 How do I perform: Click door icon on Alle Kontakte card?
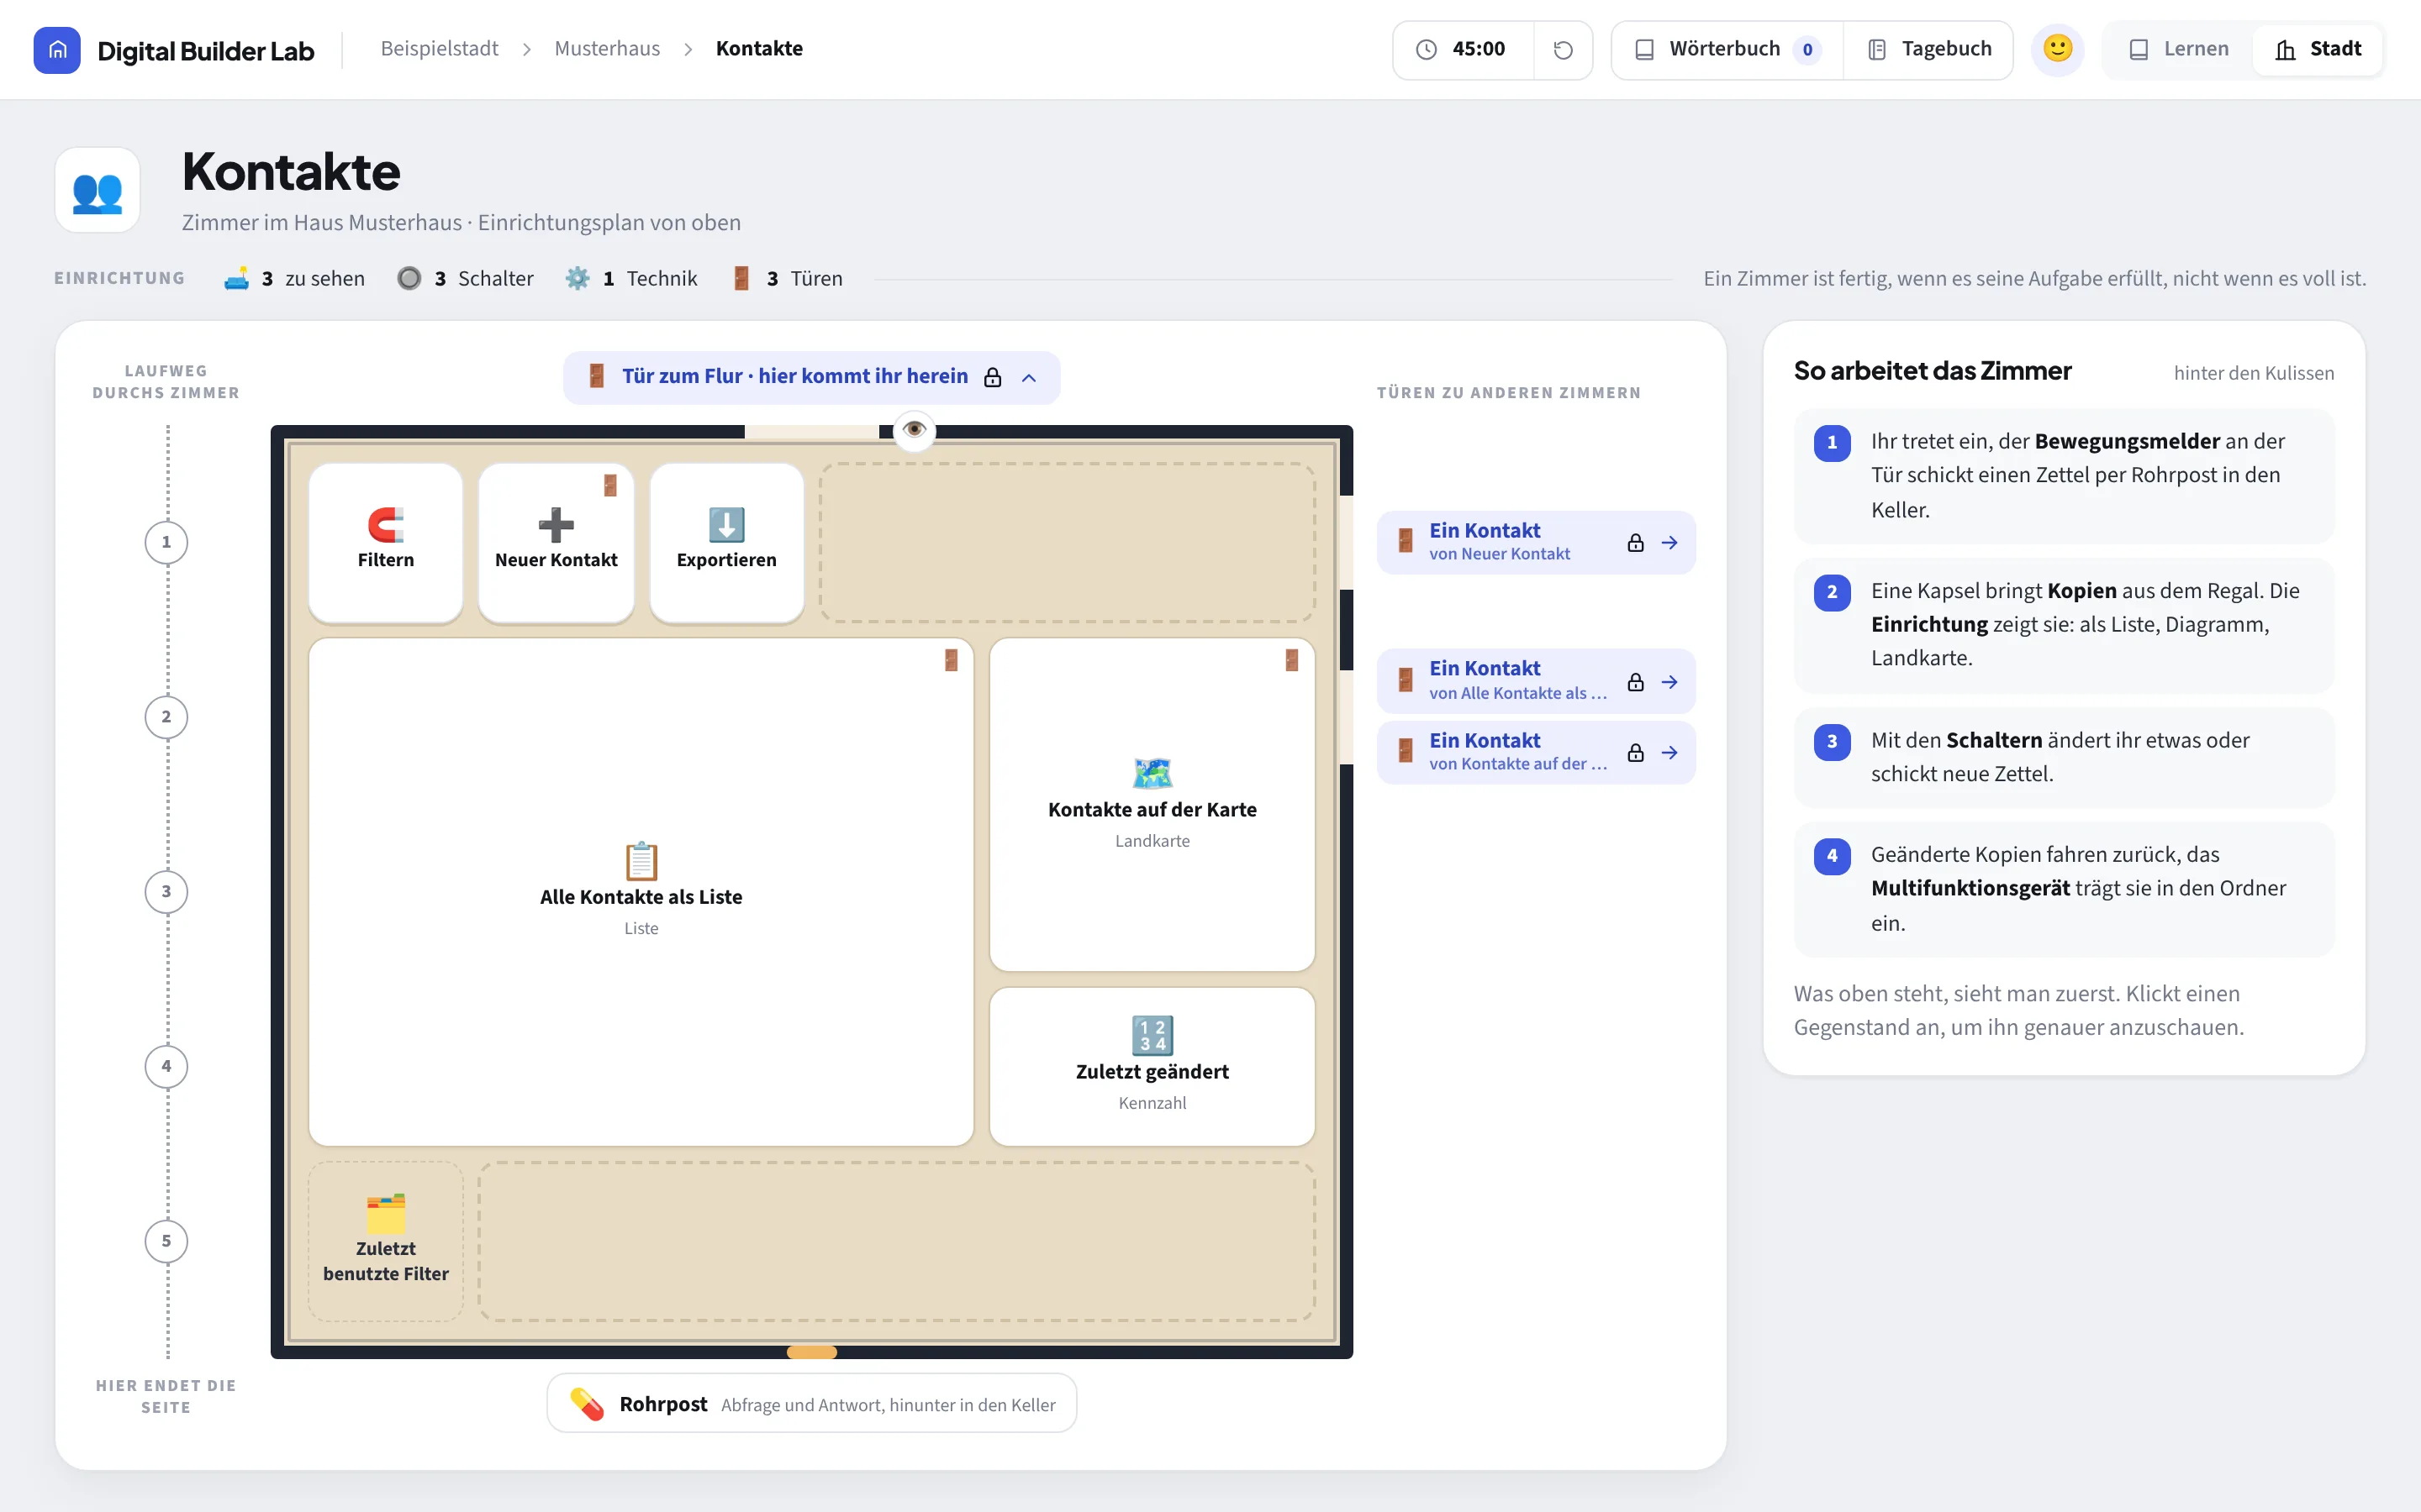tap(951, 660)
